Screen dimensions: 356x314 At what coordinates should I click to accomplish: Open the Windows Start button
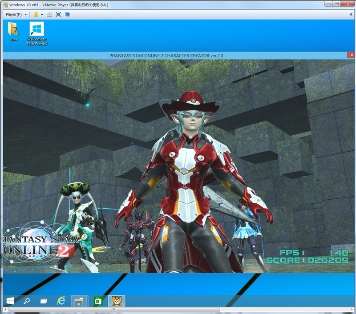[x=10, y=301]
